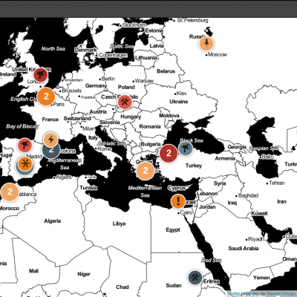Click the lightning bolt marker near Barcelona

pyautogui.click(x=50, y=140)
